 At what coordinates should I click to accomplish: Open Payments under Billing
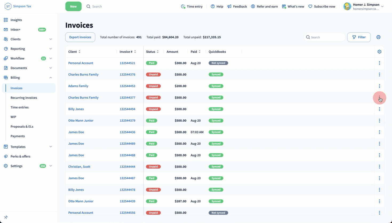[18, 136]
